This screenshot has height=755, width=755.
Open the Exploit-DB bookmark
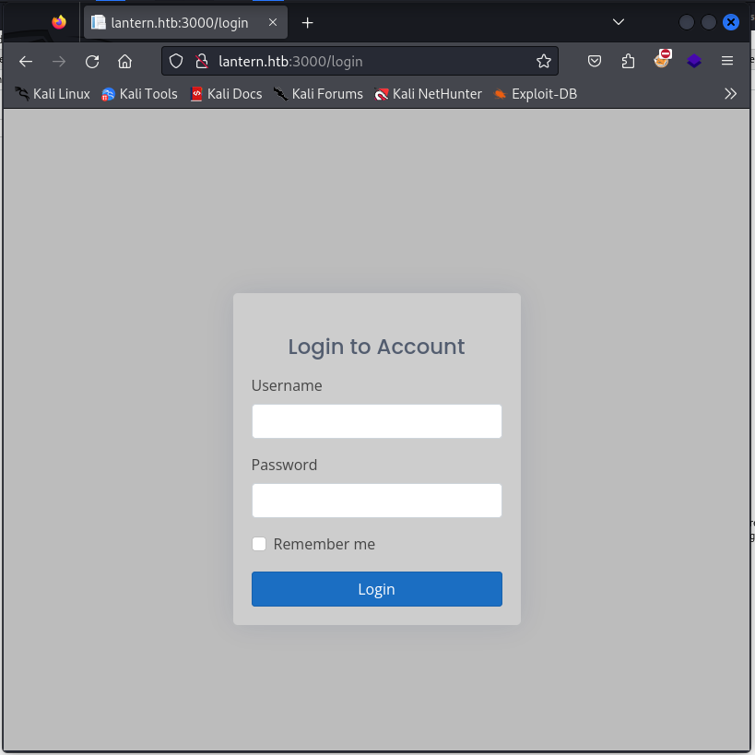point(536,93)
